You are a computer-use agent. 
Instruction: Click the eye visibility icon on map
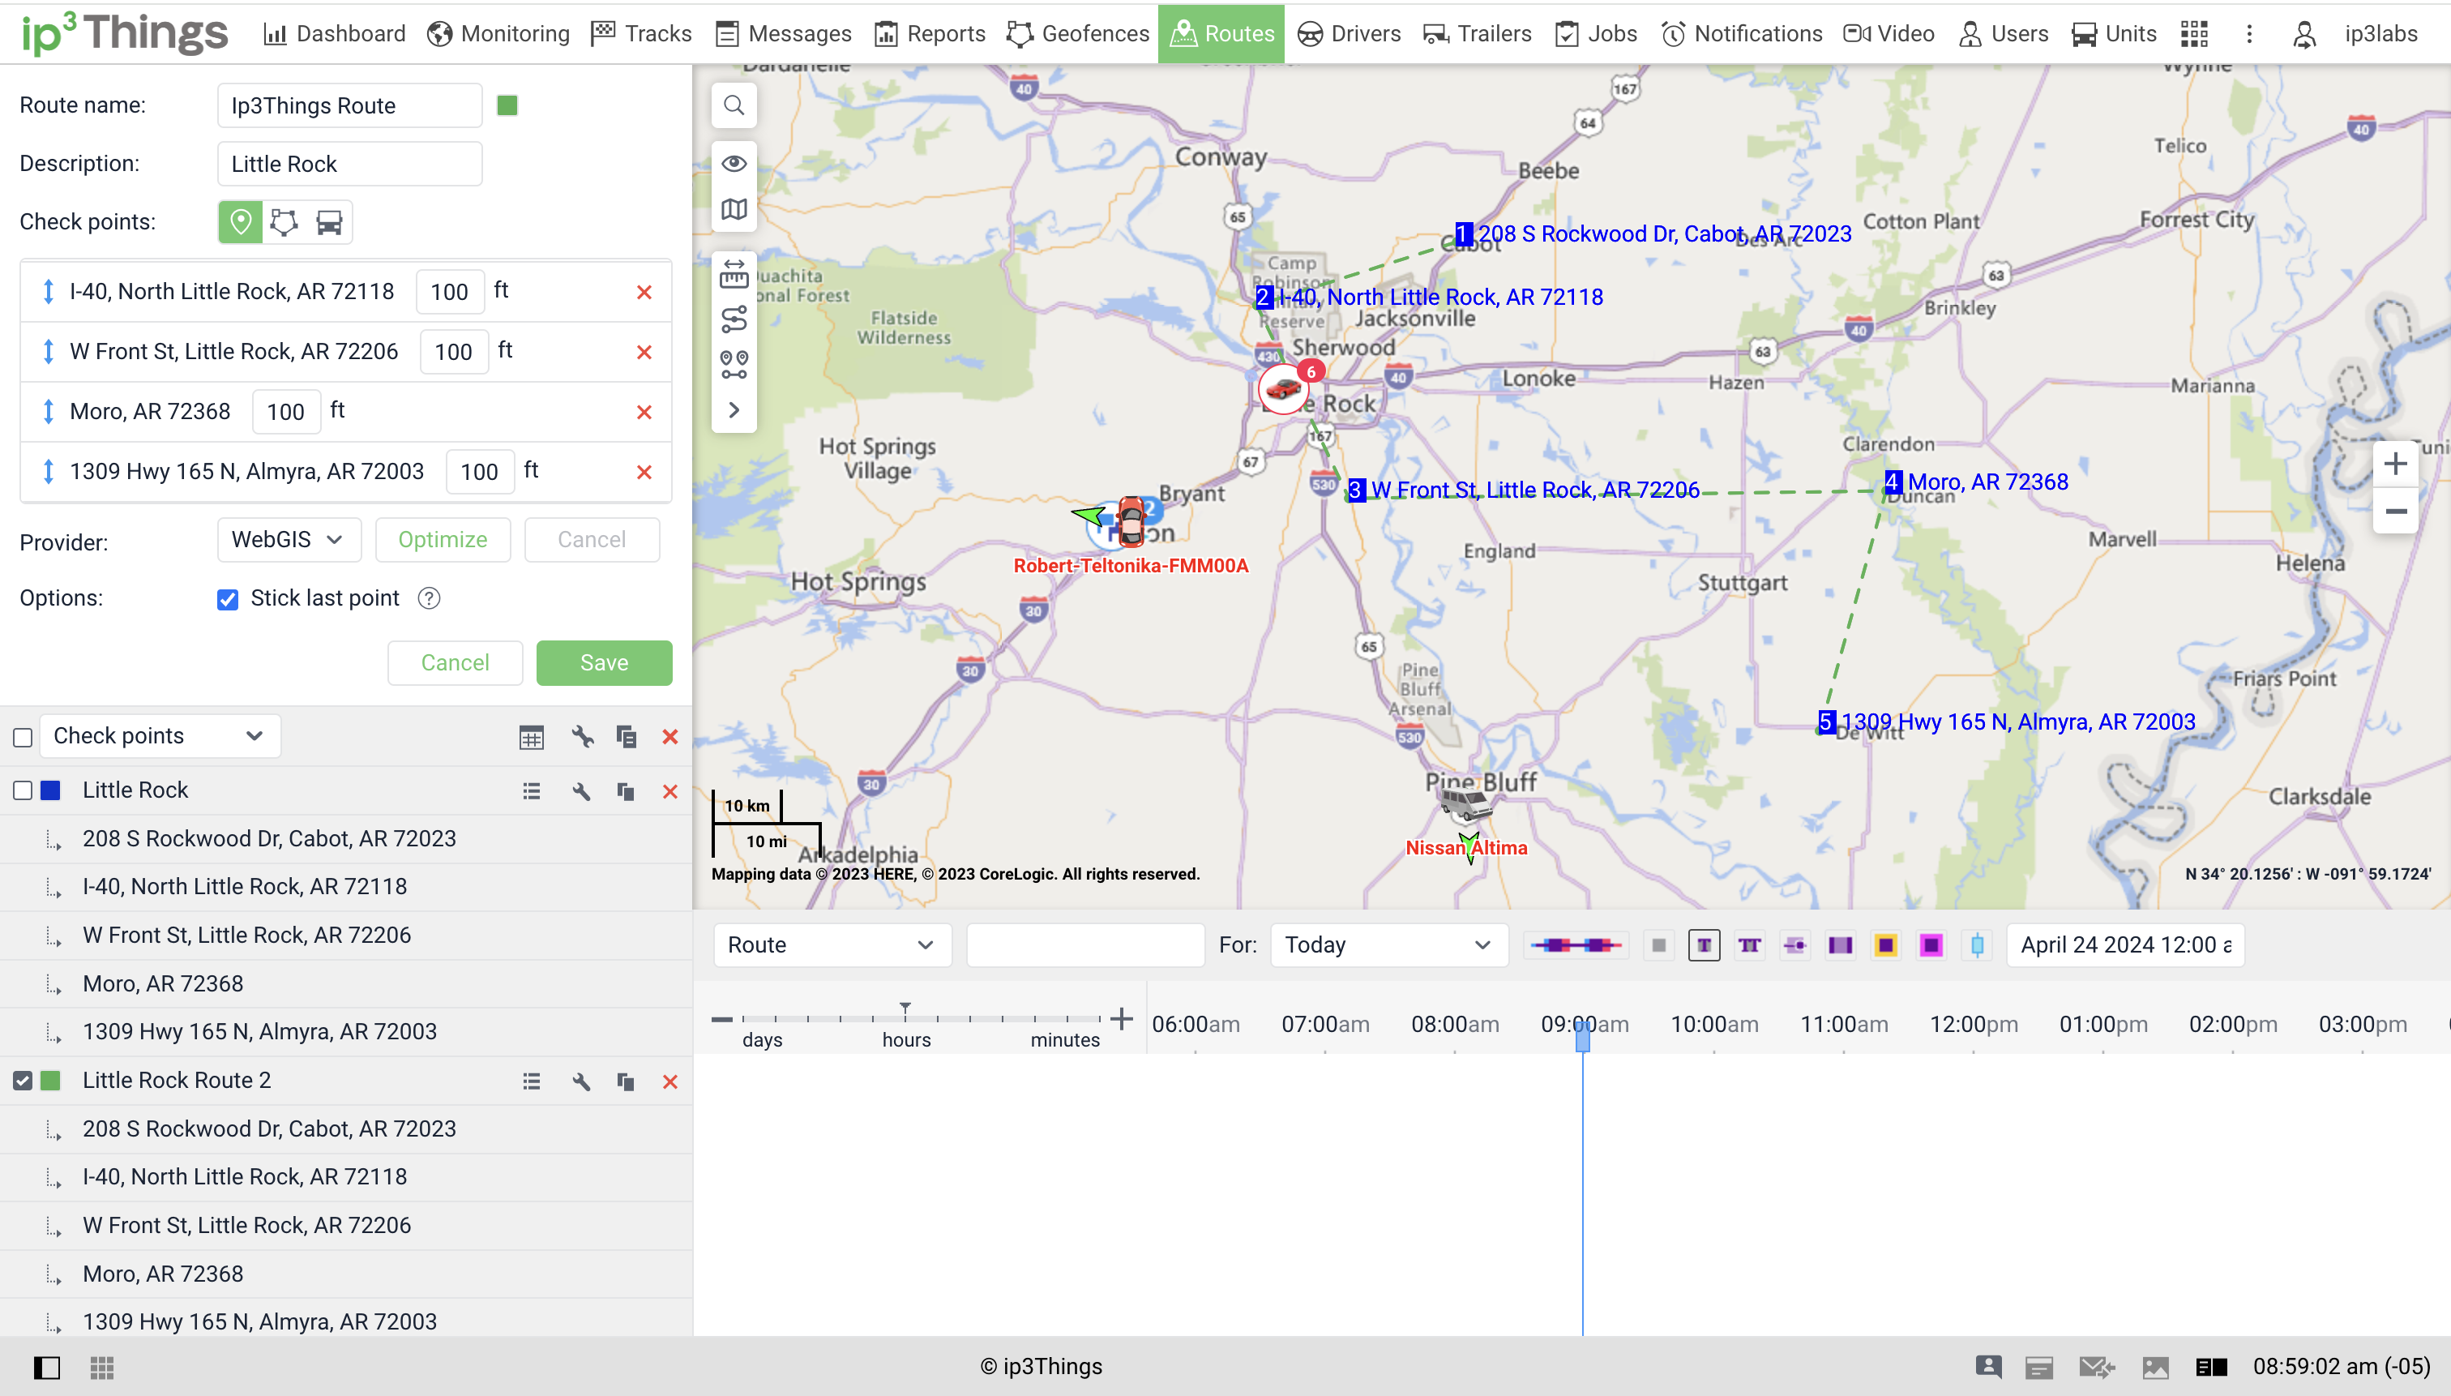734,163
